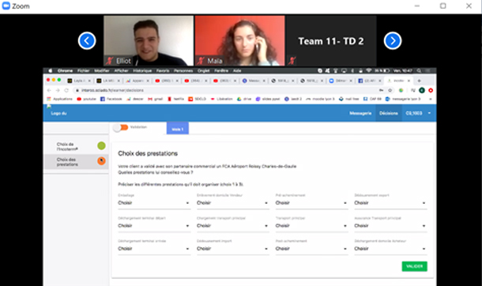Open the C9_1003 user menu dropdown
Screen dimensions: 482x286
[418, 113]
